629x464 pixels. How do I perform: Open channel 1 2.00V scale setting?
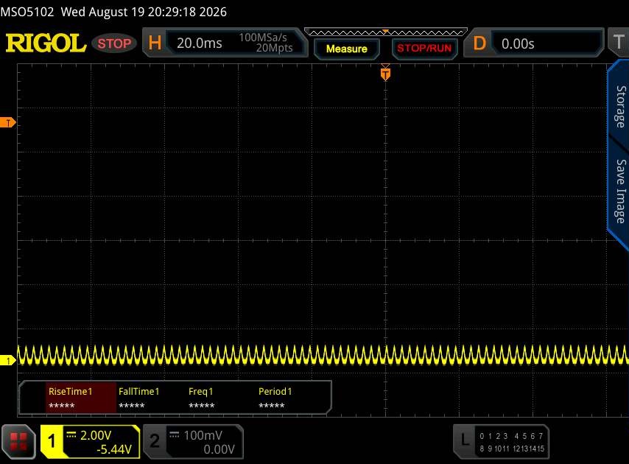pyautogui.click(x=96, y=435)
